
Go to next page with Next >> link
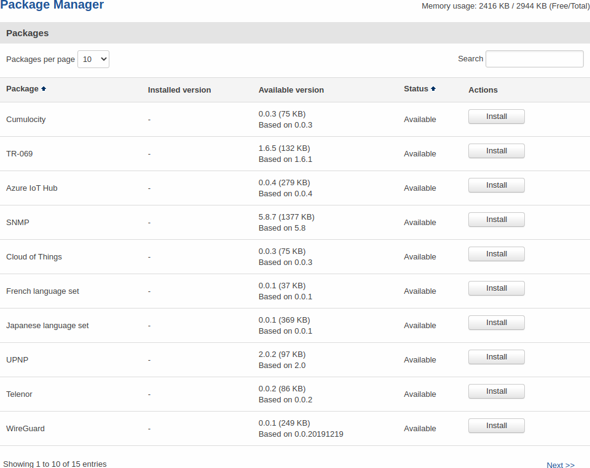[x=560, y=465]
